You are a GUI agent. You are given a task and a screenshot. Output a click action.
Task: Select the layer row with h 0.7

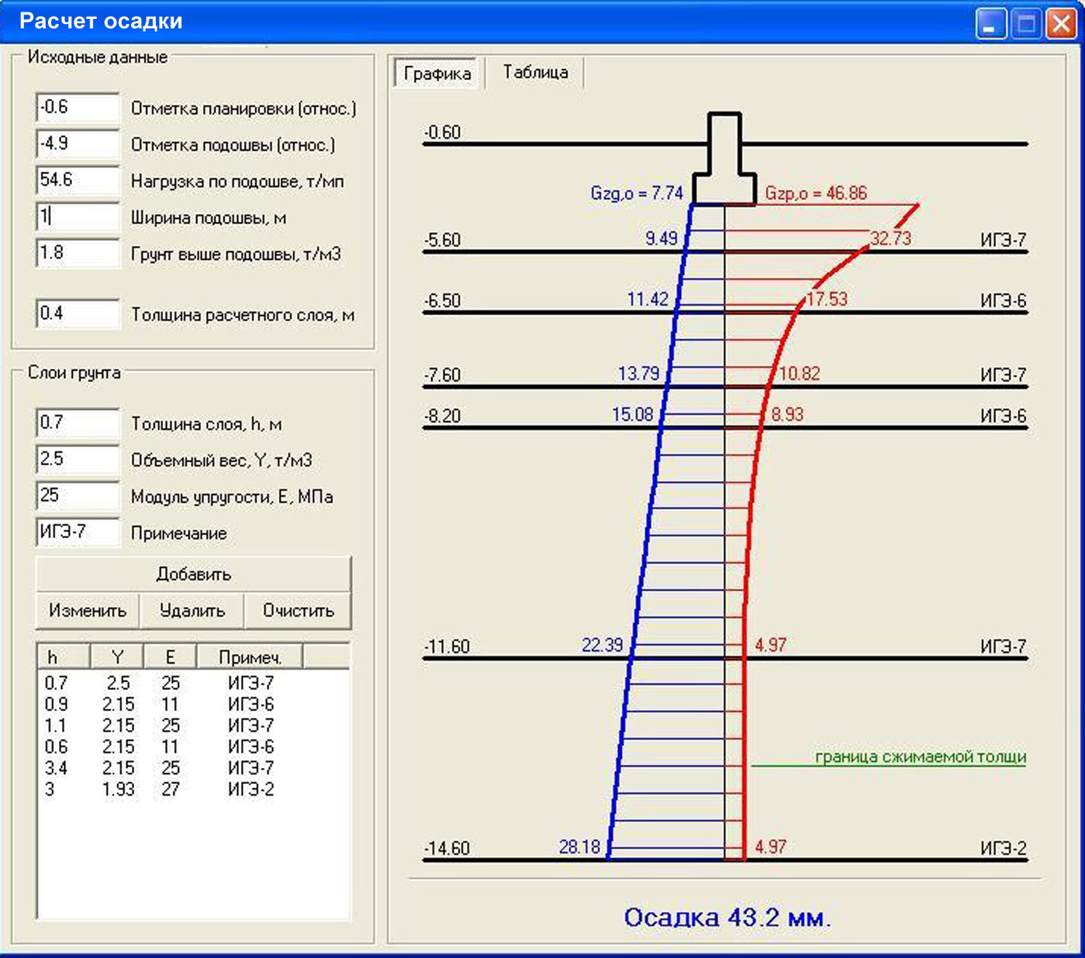pyautogui.click(x=193, y=683)
